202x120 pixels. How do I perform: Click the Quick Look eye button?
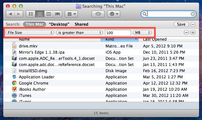(x=98, y=14)
